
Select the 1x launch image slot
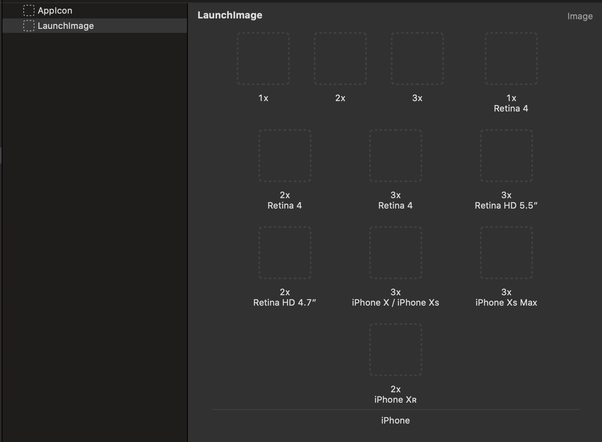click(x=263, y=59)
